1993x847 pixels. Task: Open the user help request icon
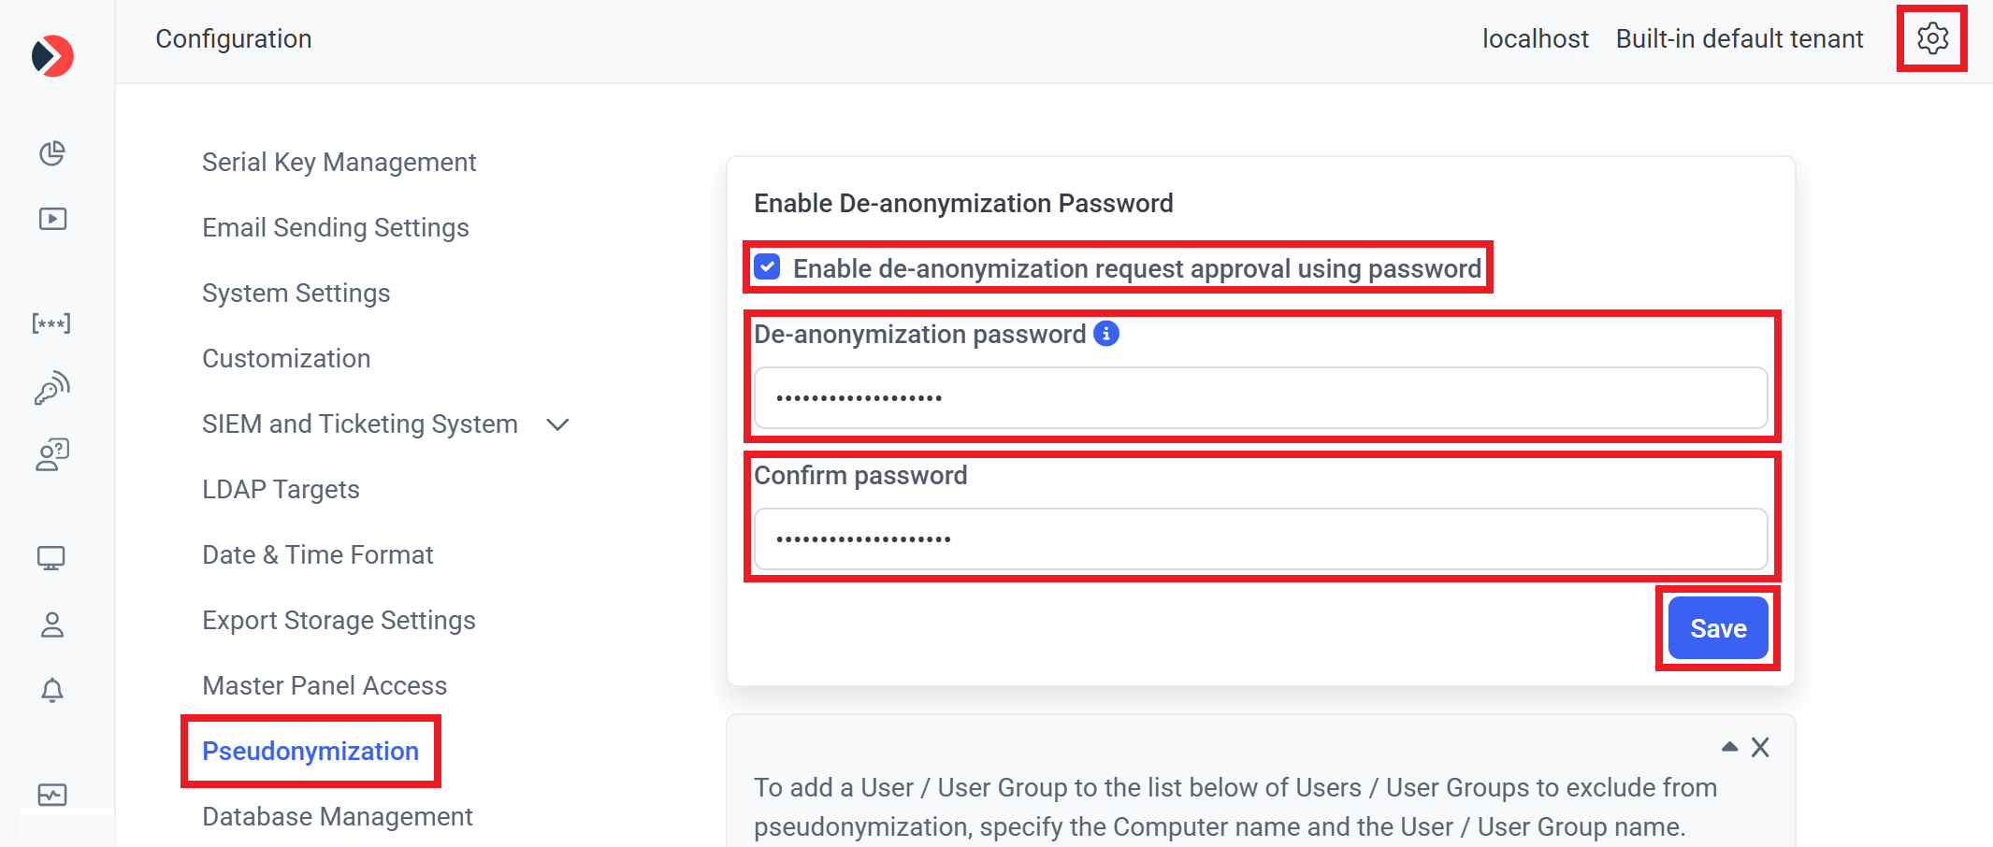click(52, 454)
